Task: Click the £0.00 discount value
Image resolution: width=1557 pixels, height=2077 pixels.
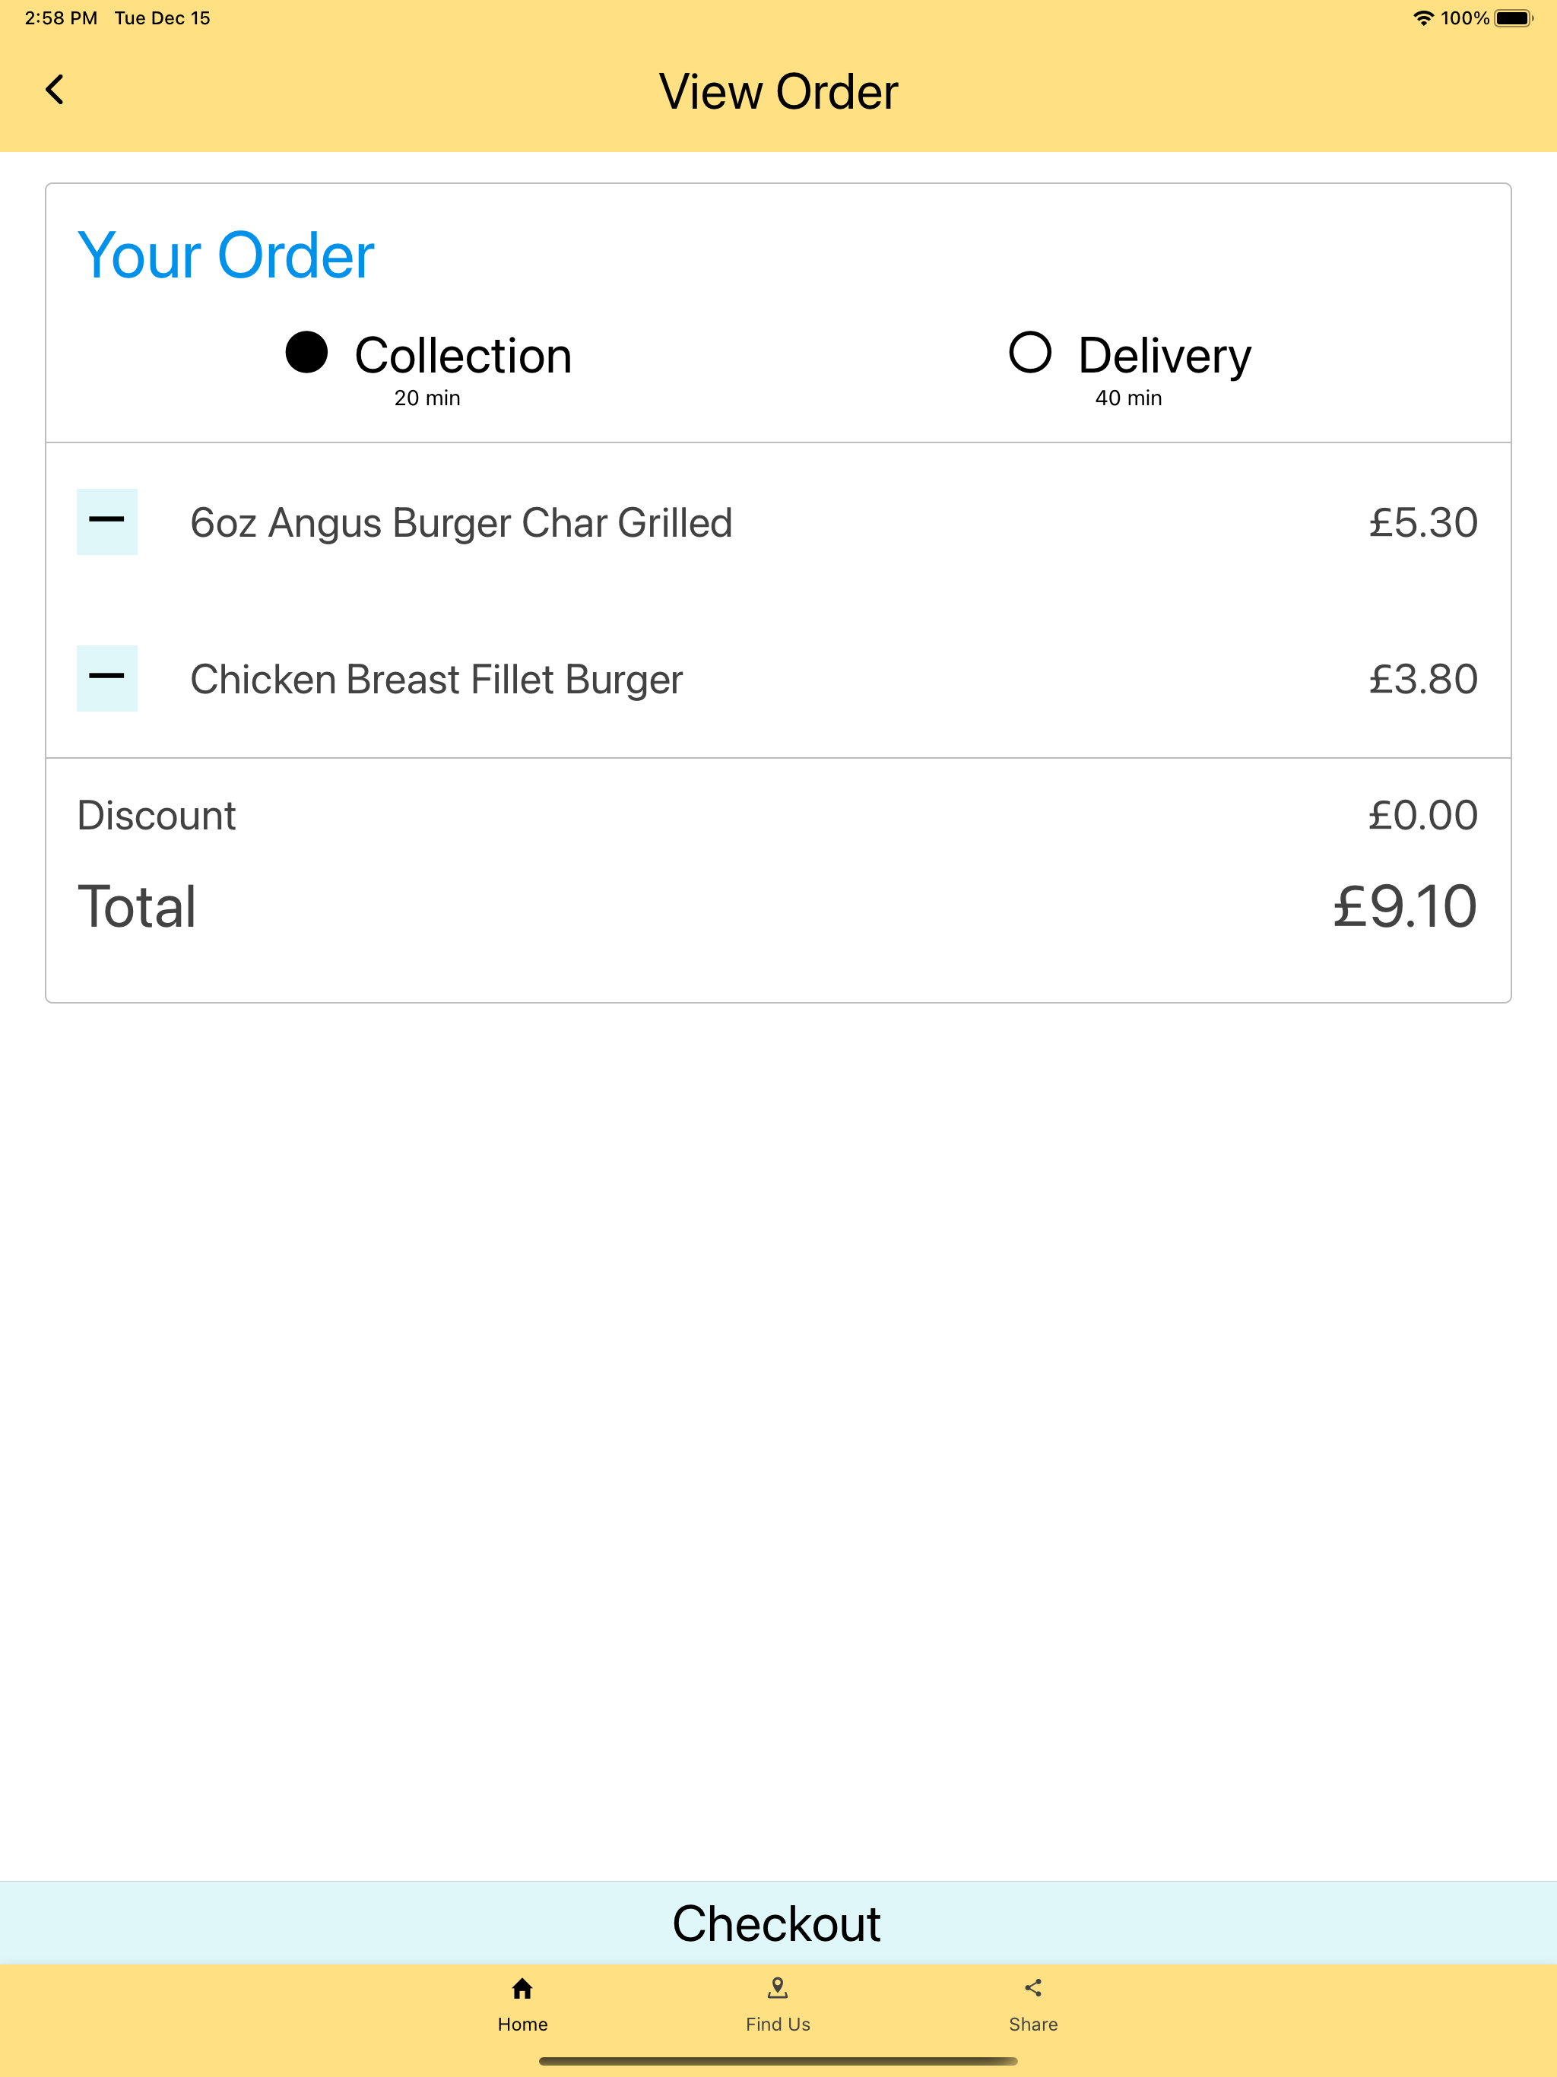Action: 1422,815
